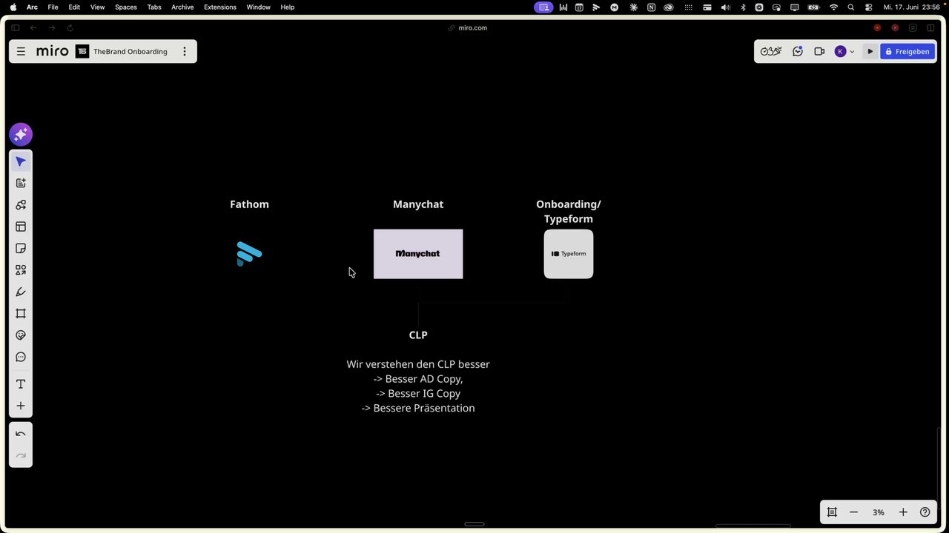Open frames panel at bottom right
949x533 pixels.
pyautogui.click(x=832, y=512)
